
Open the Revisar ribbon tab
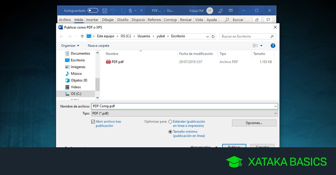(x=186, y=19)
